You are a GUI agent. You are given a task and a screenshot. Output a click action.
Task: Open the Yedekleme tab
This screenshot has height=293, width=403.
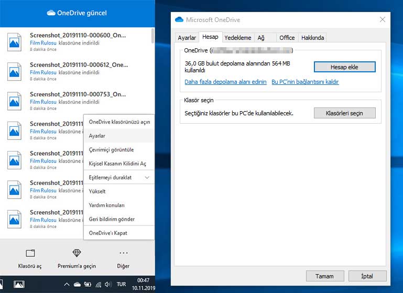pyautogui.click(x=238, y=38)
